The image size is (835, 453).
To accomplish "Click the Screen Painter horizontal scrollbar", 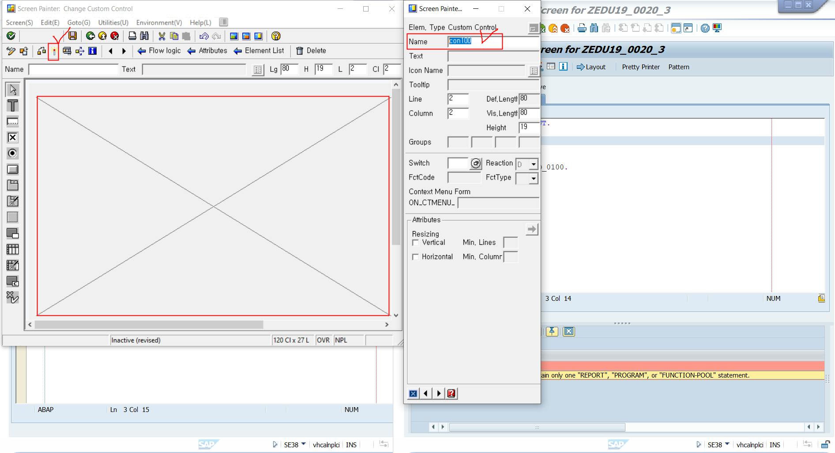I will click(208, 325).
